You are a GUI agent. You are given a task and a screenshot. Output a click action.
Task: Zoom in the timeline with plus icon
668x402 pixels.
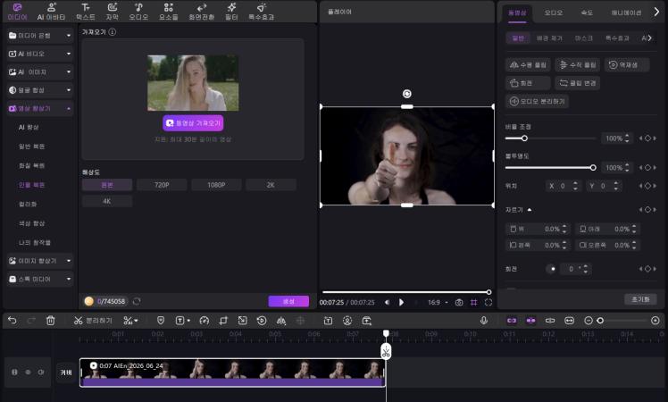click(655, 320)
